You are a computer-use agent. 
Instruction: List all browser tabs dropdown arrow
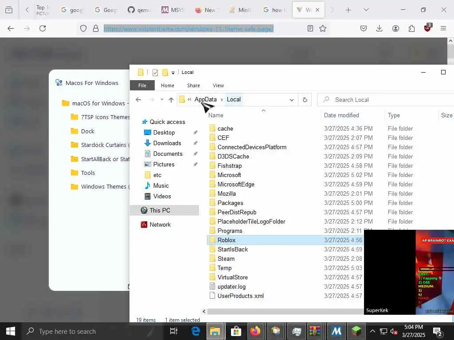click(366, 10)
